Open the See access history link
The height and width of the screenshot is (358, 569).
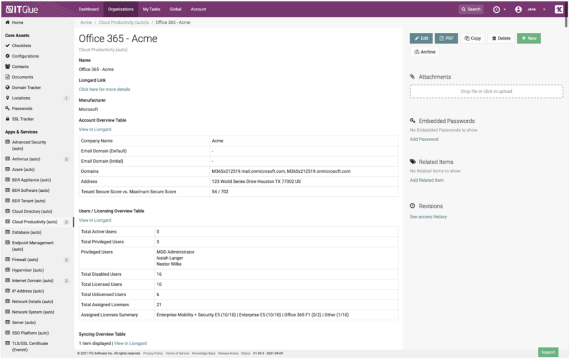point(428,217)
